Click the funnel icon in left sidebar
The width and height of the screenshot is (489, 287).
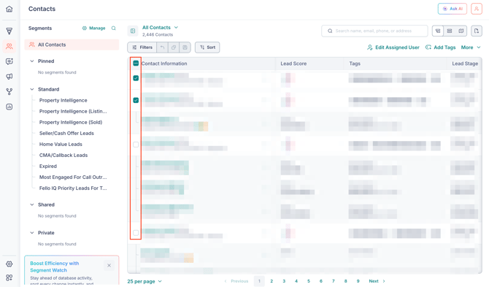tap(9, 31)
